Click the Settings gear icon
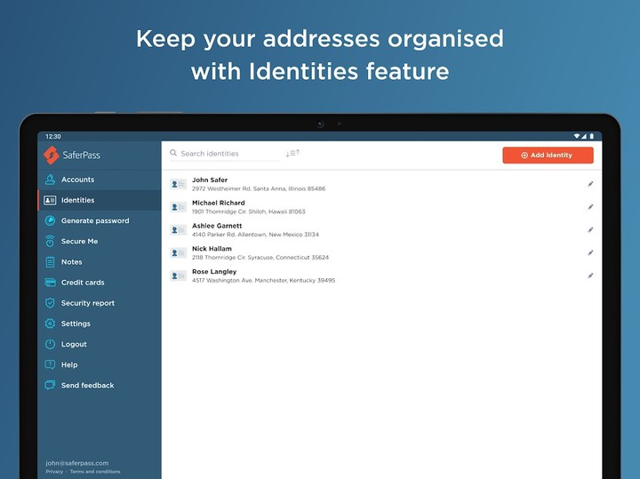Image resolution: width=640 pixels, height=479 pixels. [50, 323]
